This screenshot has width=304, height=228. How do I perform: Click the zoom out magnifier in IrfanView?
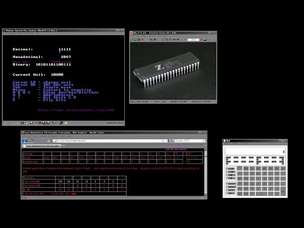[171, 39]
